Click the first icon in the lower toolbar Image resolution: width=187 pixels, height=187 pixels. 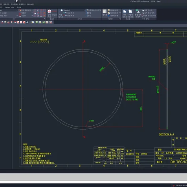click(2, 22)
